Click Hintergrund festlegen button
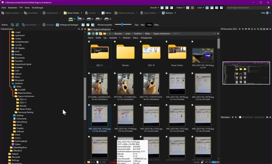This screenshot has height=164, width=272. click(x=67, y=25)
